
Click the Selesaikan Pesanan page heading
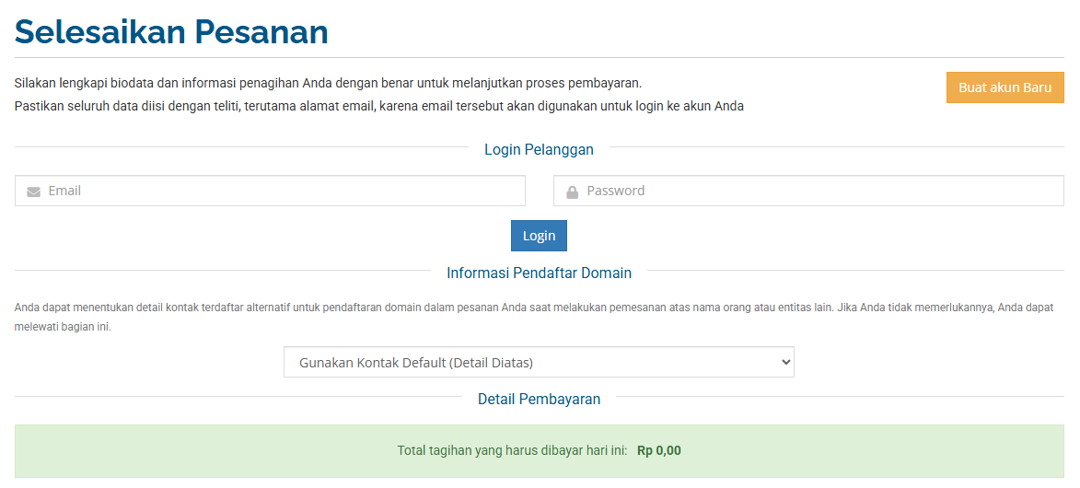coord(171,32)
